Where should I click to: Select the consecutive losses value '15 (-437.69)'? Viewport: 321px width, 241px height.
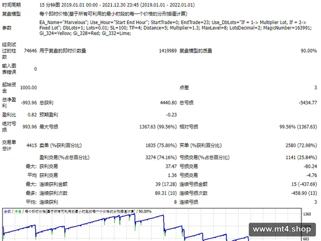point(304,184)
